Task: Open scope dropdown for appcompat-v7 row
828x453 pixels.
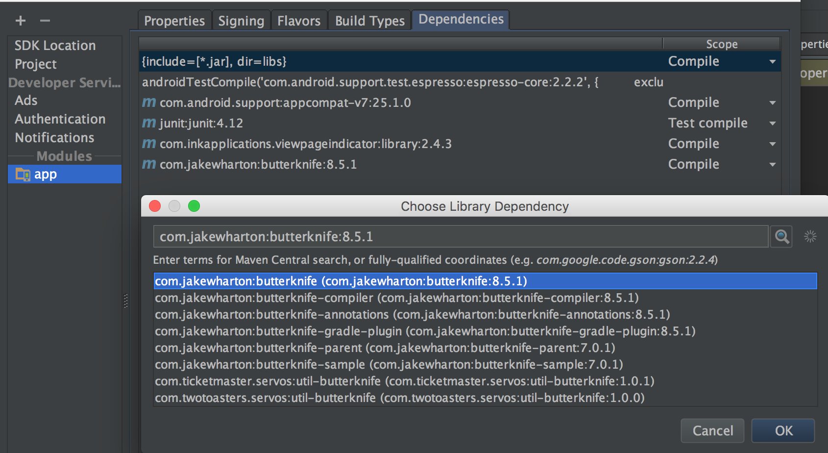Action: (773, 103)
